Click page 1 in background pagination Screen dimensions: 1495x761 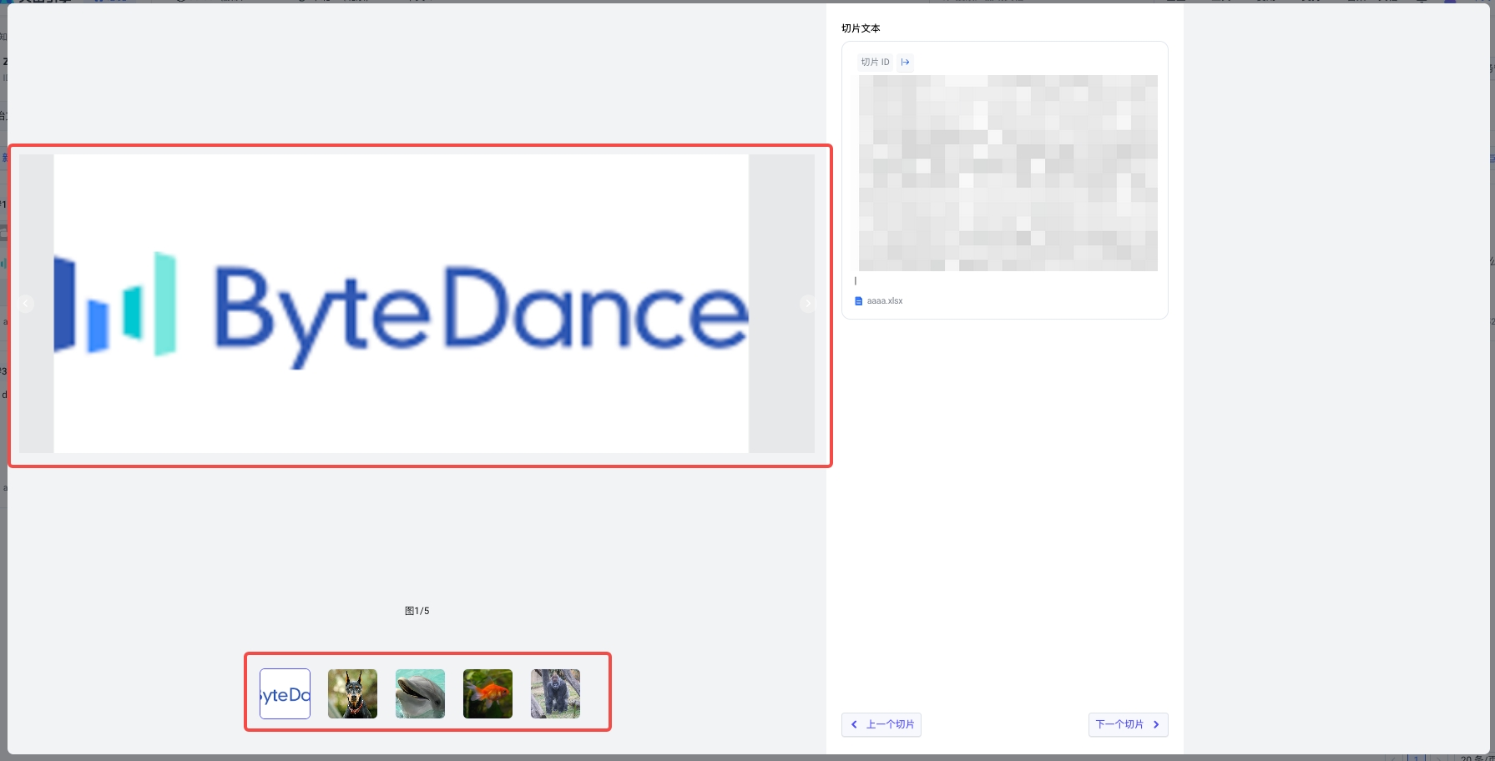coord(1416,758)
